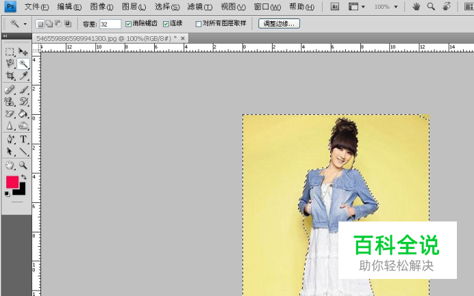Select the Sharpen/Blur tool
The width and height of the screenshot is (474, 296).
(10, 126)
